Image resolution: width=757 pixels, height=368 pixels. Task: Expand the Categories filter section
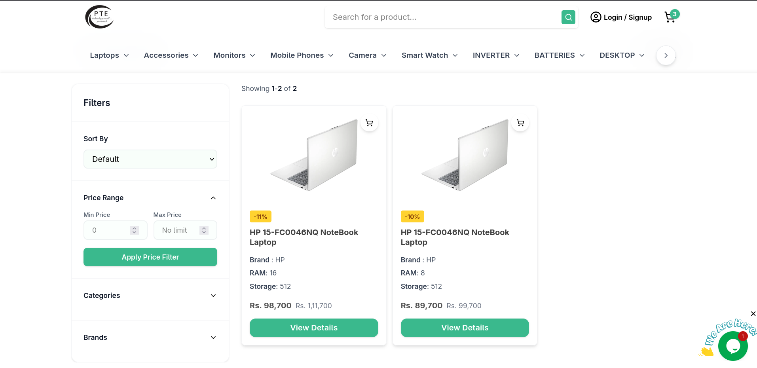click(x=150, y=296)
